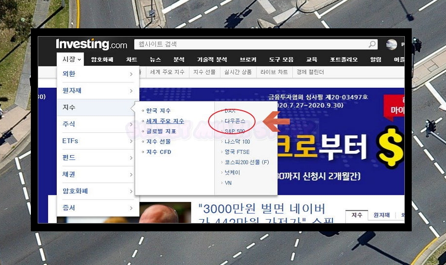The image size is (446, 265).
Task: Select 펀드 in the market dropdown
Action: coord(69,157)
